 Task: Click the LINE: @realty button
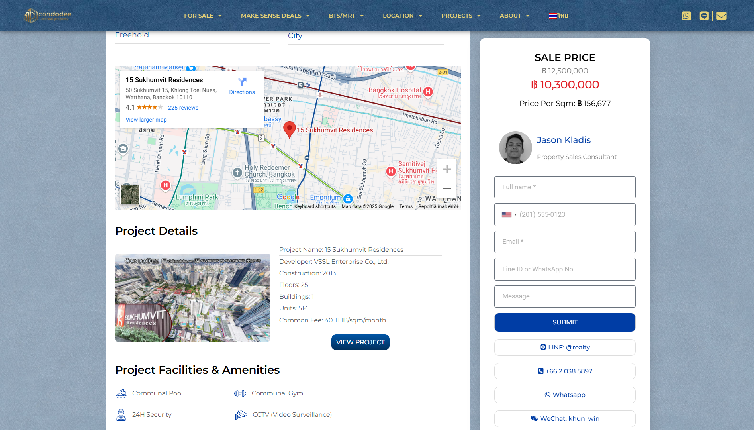tap(565, 348)
